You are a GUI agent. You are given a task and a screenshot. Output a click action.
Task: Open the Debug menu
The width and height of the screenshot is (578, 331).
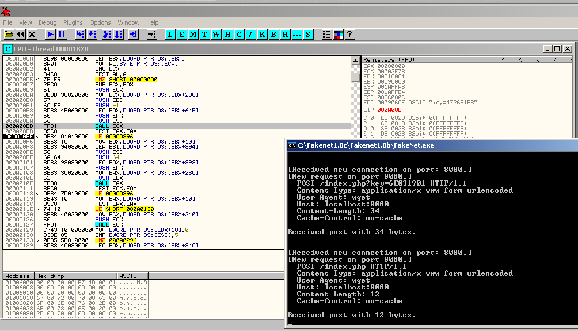[x=48, y=22]
